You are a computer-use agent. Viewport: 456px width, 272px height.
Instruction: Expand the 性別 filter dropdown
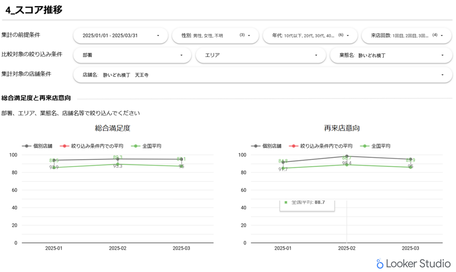click(x=215, y=36)
